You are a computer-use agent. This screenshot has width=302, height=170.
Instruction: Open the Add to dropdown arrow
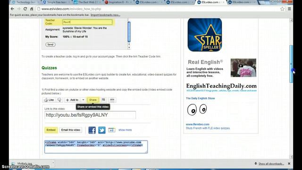click(83, 100)
